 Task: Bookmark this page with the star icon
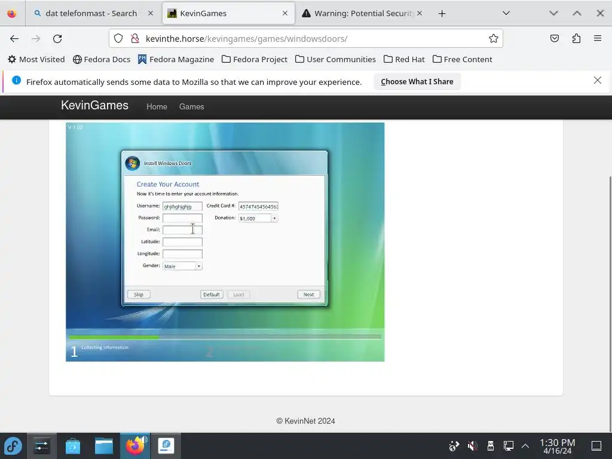point(493,38)
